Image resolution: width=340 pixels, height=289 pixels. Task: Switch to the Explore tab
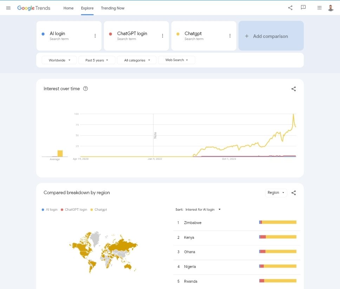(87, 8)
